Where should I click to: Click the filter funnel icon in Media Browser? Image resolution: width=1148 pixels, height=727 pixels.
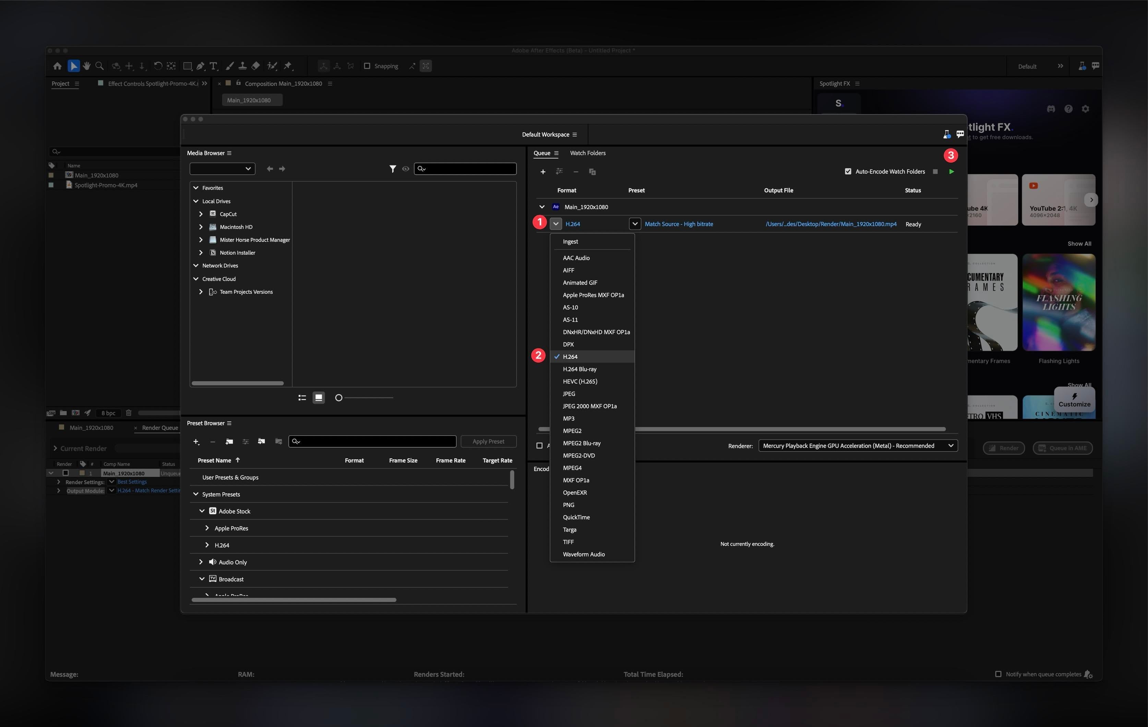coord(392,169)
